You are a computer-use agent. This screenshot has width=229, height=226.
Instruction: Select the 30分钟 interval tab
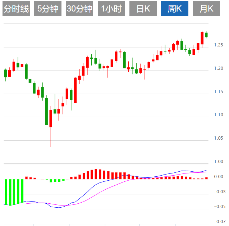pyautogui.click(x=79, y=9)
